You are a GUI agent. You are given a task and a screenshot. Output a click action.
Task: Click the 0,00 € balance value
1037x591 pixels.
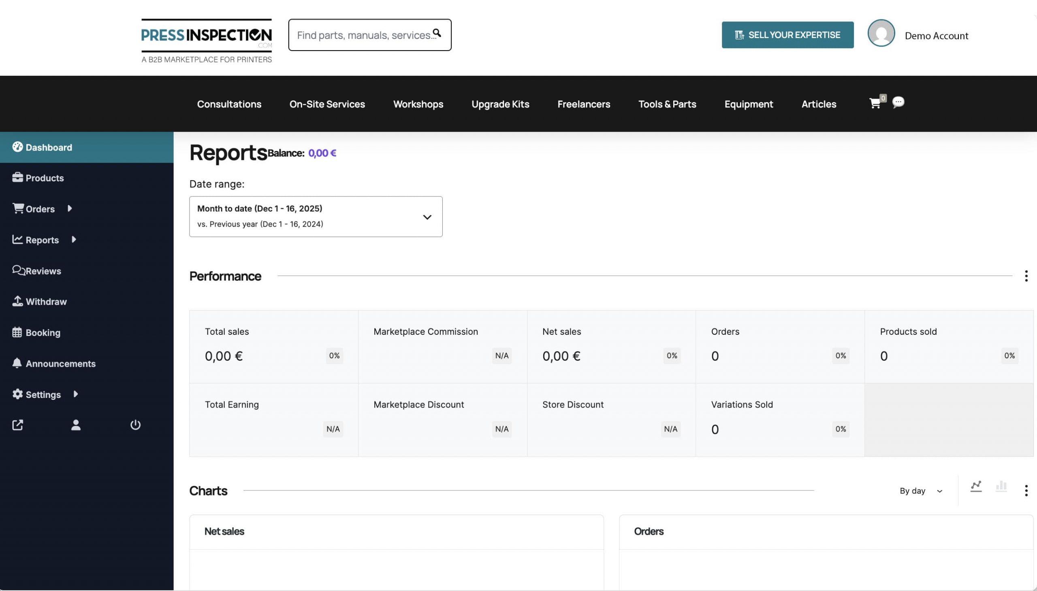[322, 153]
